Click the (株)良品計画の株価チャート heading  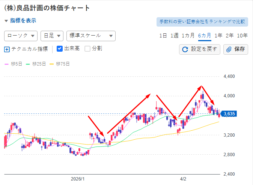tap(47, 8)
